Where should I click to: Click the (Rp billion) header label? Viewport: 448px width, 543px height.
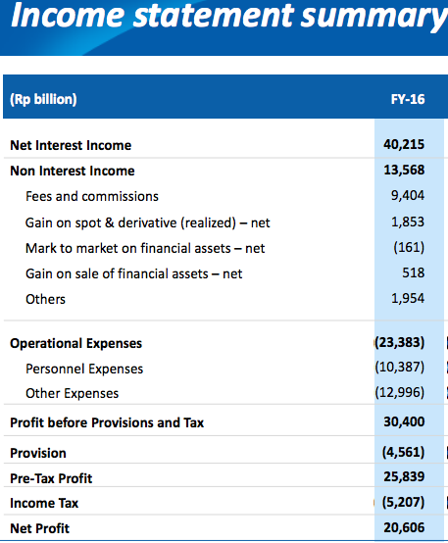(x=44, y=99)
